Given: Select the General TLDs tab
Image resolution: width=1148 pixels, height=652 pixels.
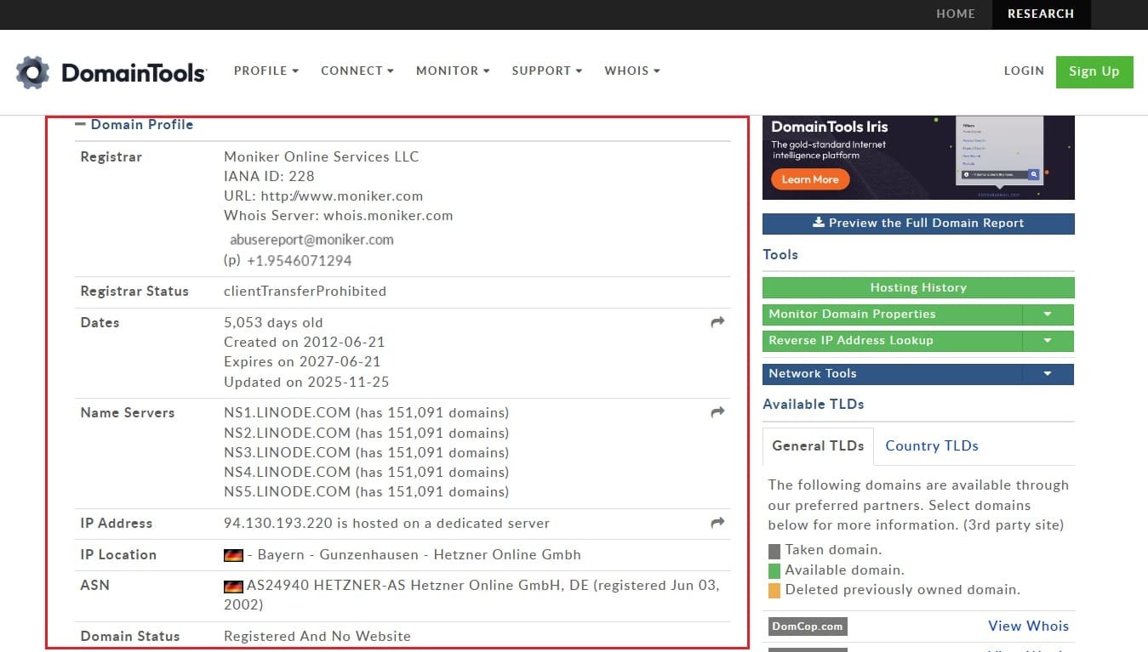Looking at the screenshot, I should pyautogui.click(x=818, y=445).
